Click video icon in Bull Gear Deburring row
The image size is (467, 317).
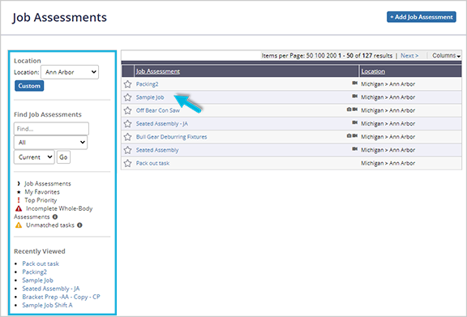point(355,135)
